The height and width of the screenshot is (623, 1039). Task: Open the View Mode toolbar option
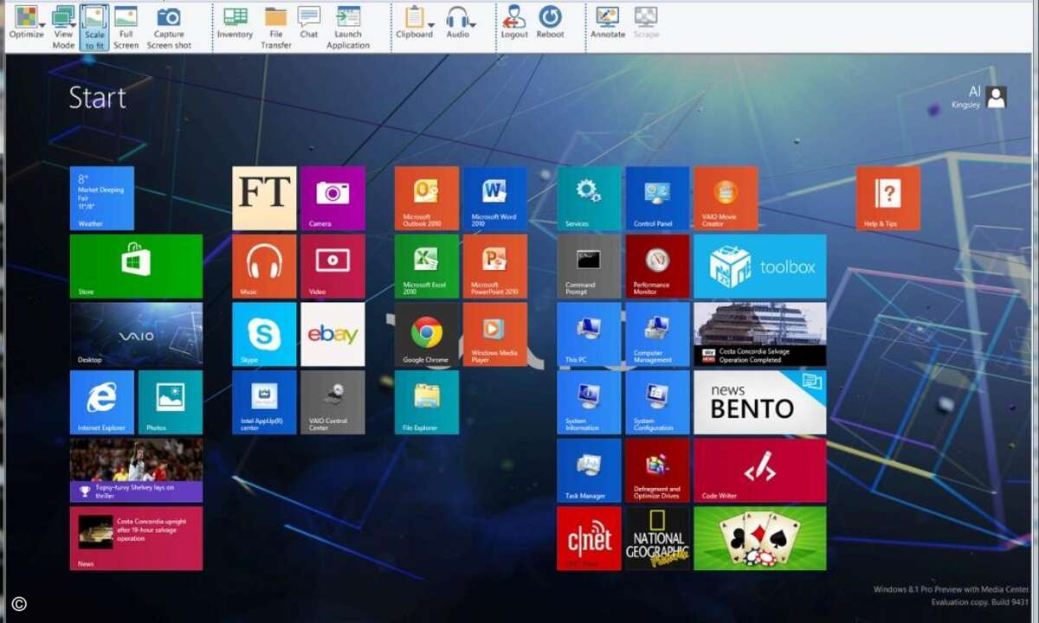[x=63, y=27]
